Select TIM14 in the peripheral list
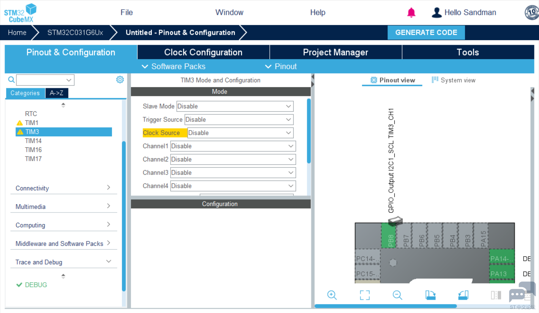Screen dimensions: 539x313 [33, 141]
